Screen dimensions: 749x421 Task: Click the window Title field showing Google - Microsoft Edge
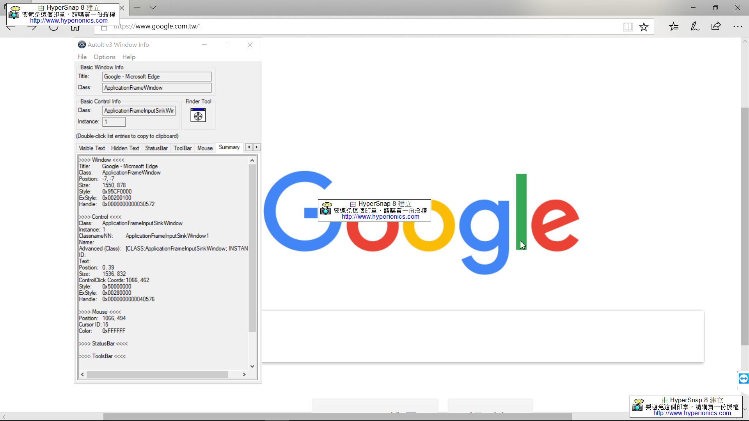(x=157, y=76)
